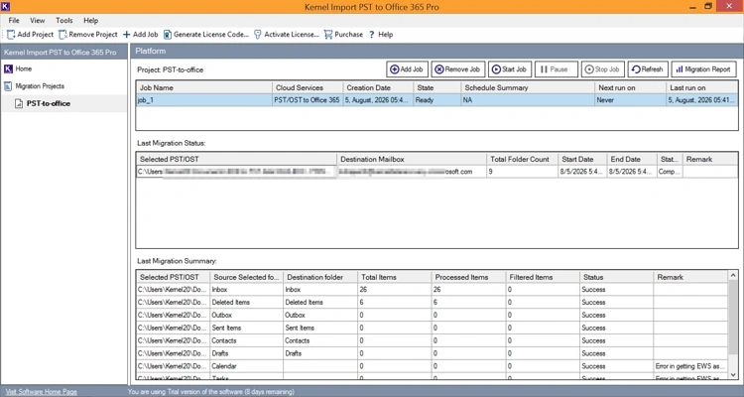Image resolution: width=744 pixels, height=397 pixels.
Task: Click the Kernel app logo in title bar
Action: [x=5, y=6]
